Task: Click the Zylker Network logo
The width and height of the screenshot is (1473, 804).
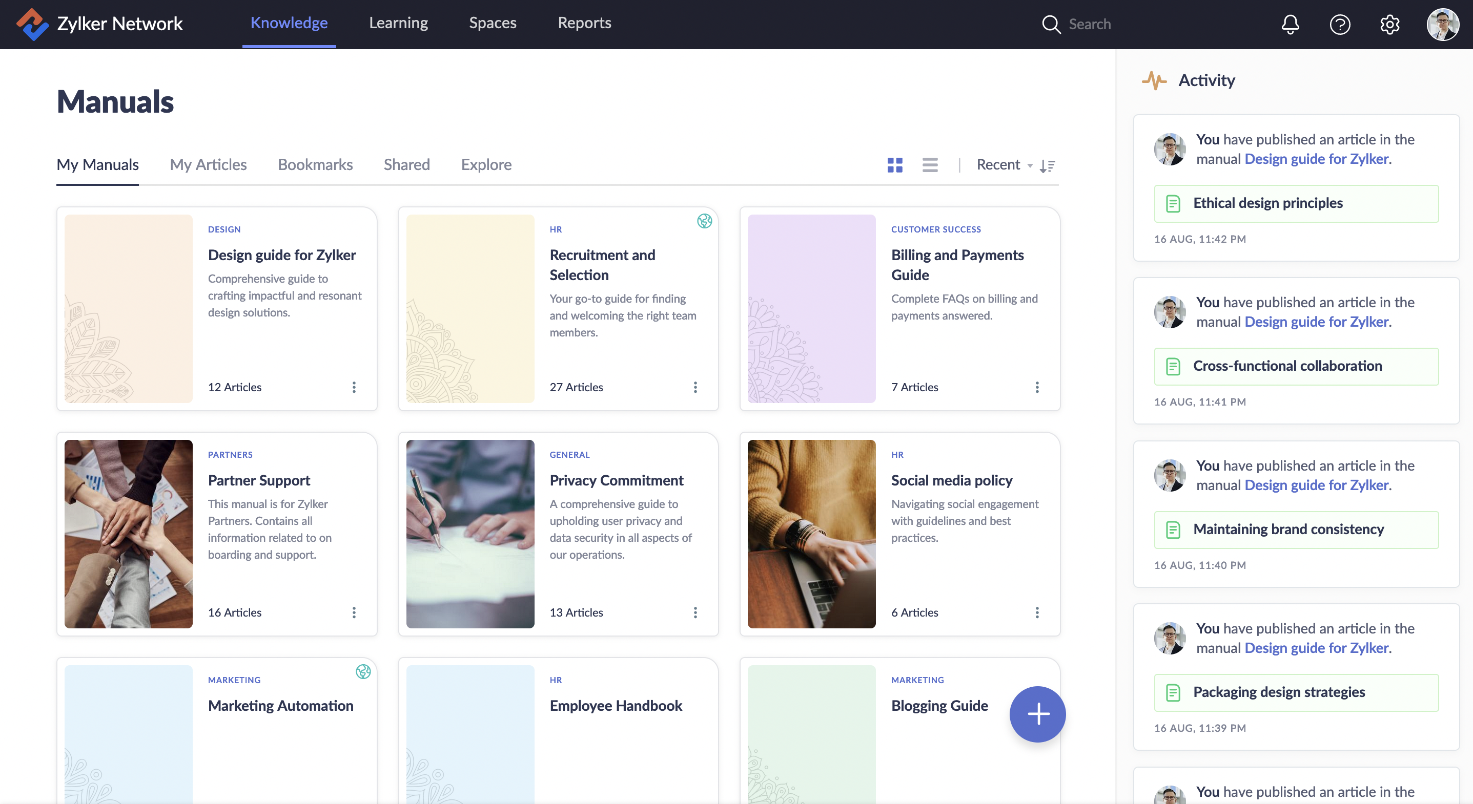Action: 32,24
